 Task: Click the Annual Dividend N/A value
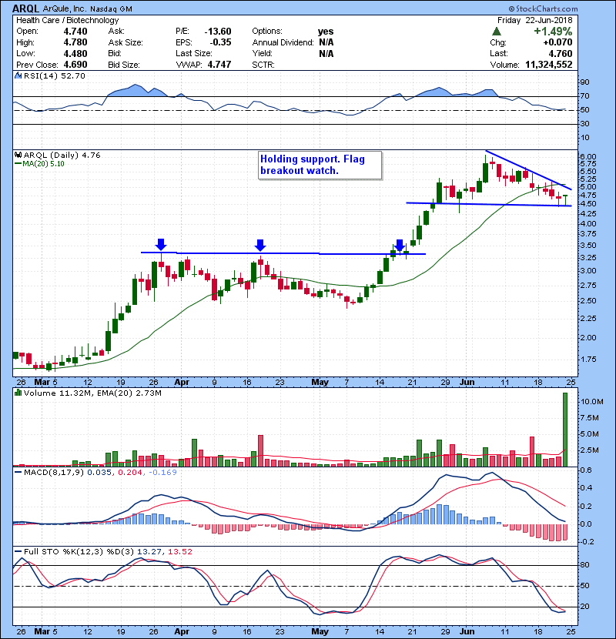point(326,42)
